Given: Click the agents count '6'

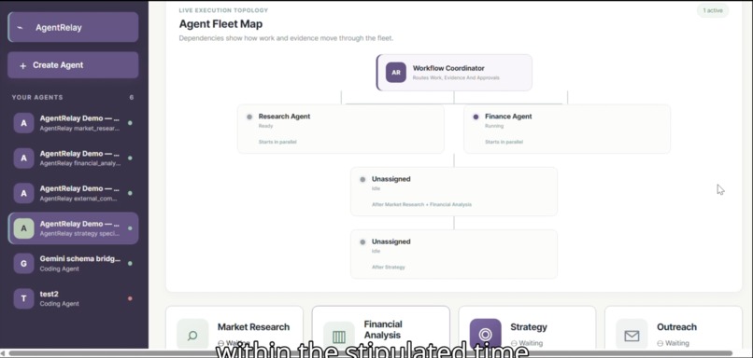Looking at the screenshot, I should [132, 97].
